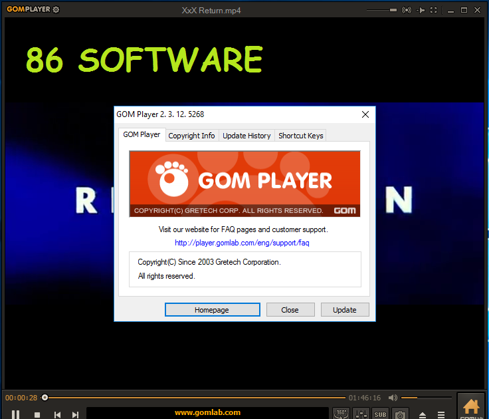
Task: Open GOM Player settings gear icon
Action: tap(56, 10)
